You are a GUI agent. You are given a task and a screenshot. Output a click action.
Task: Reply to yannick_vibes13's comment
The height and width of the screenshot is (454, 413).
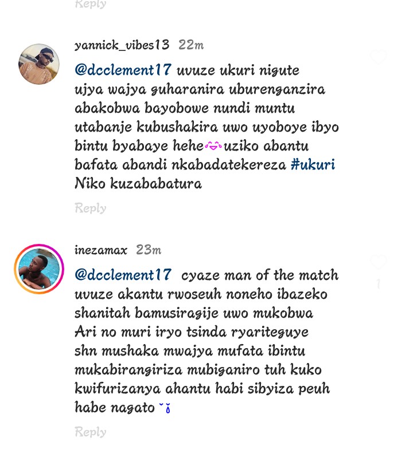coord(91,208)
